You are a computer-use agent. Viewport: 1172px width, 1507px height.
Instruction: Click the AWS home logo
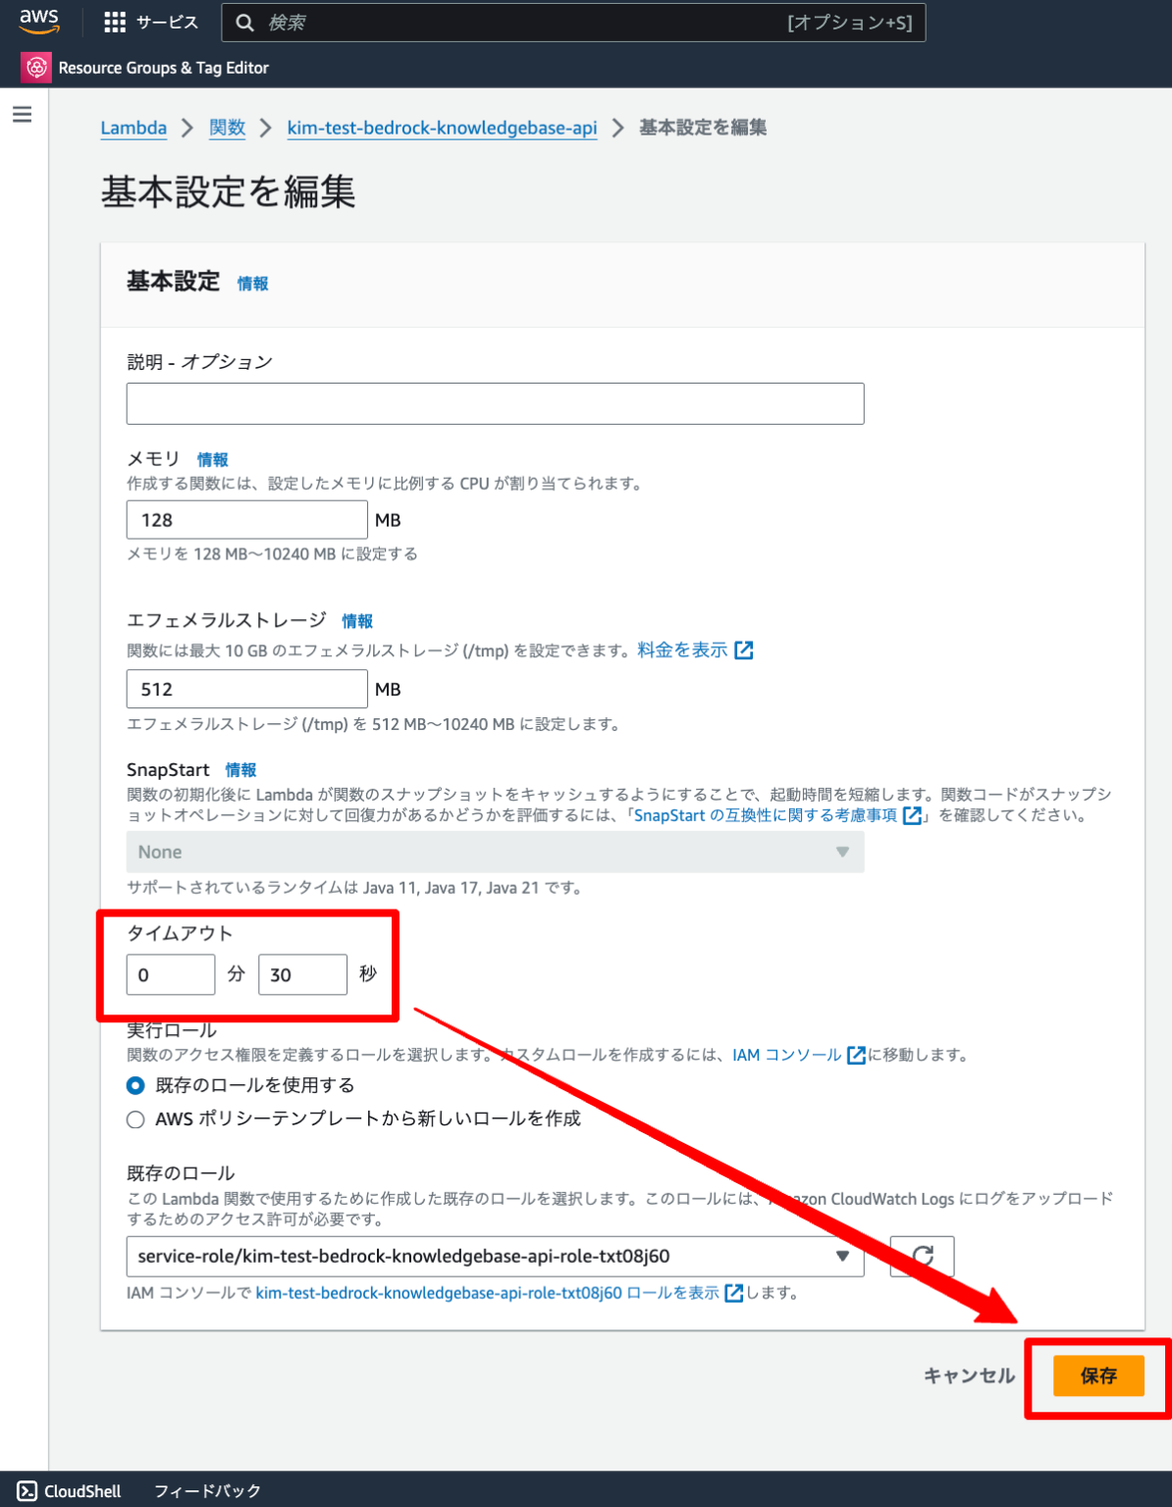click(38, 21)
